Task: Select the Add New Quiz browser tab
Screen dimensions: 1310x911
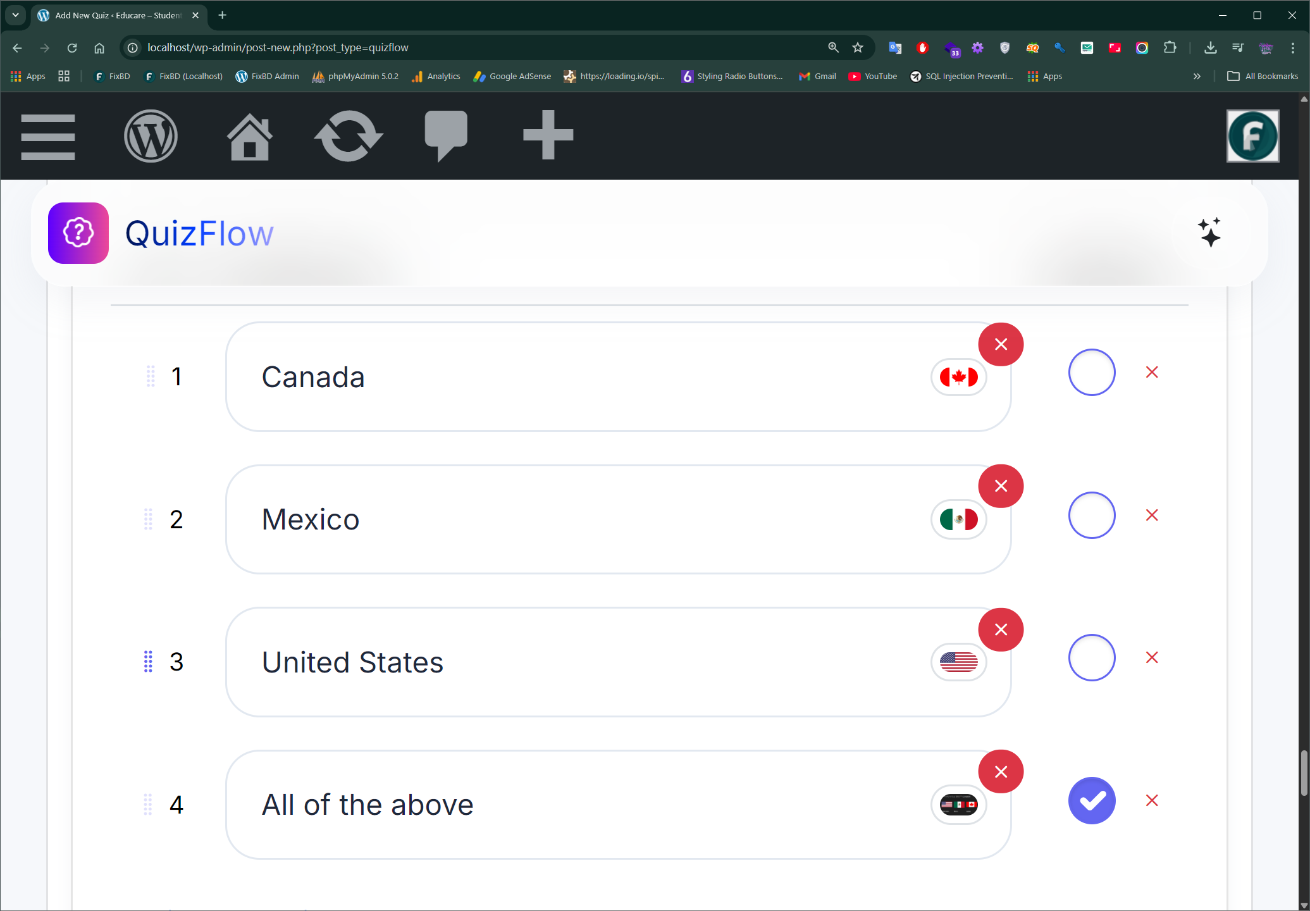Action: coord(118,15)
